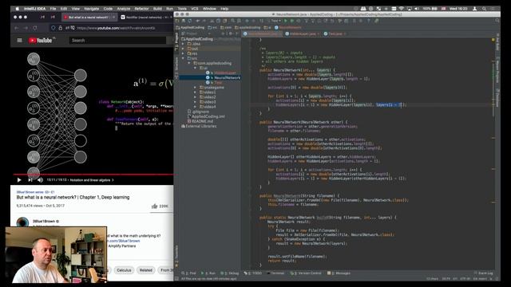Viewport: 511px width, 287px height.
Task: Toggle the TODO tool window
Action: (252, 273)
